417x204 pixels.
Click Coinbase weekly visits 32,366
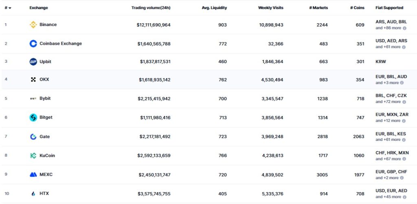(276, 44)
